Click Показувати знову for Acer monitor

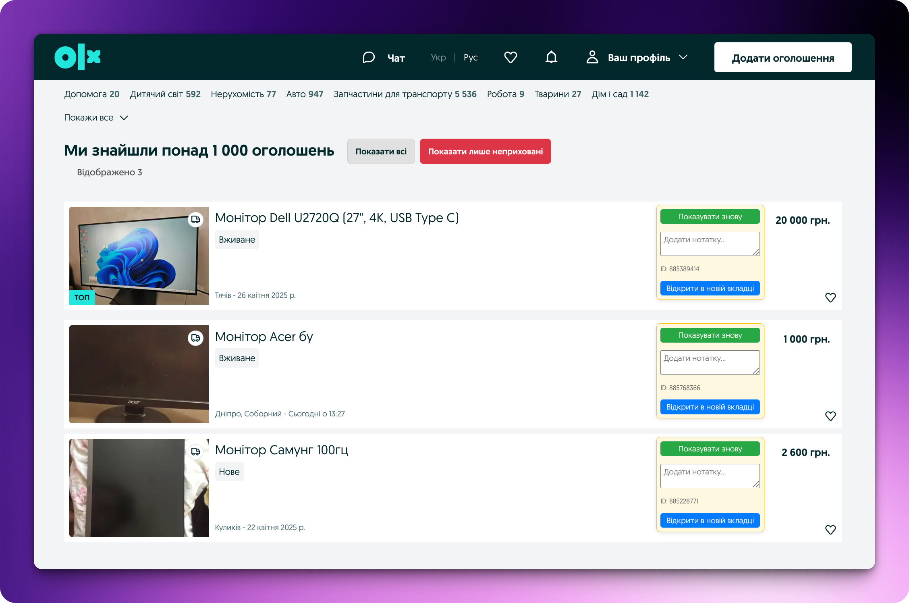(x=710, y=335)
